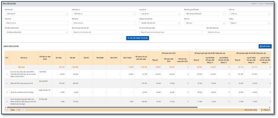278x118 pixels.
Task: Focus the Tên dự án input field
Action: pos(36,23)
